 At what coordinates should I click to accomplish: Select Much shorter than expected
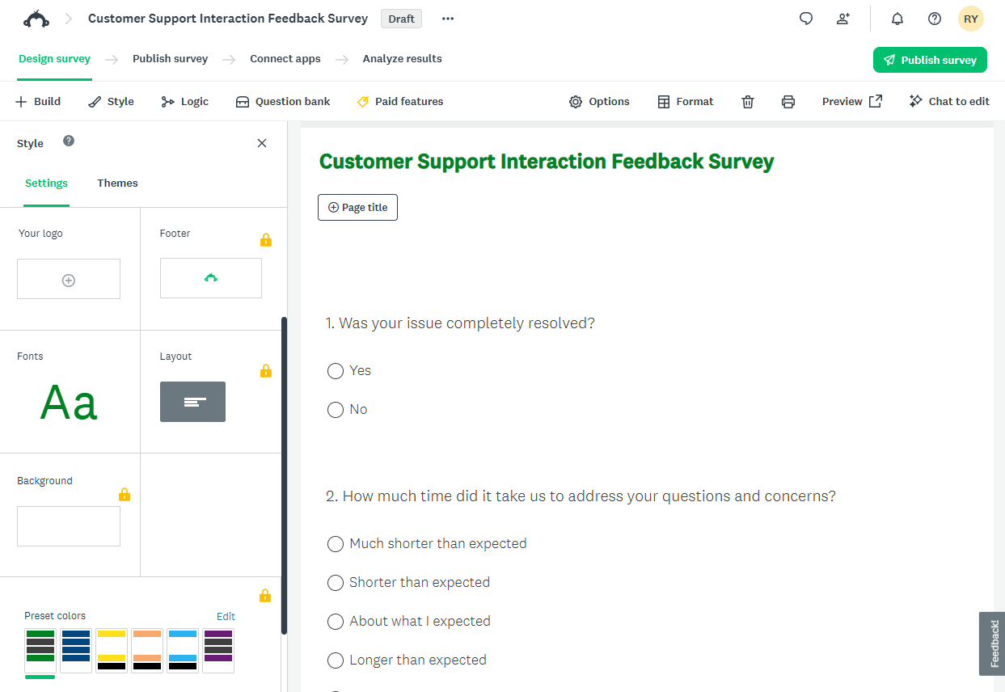pyautogui.click(x=336, y=544)
